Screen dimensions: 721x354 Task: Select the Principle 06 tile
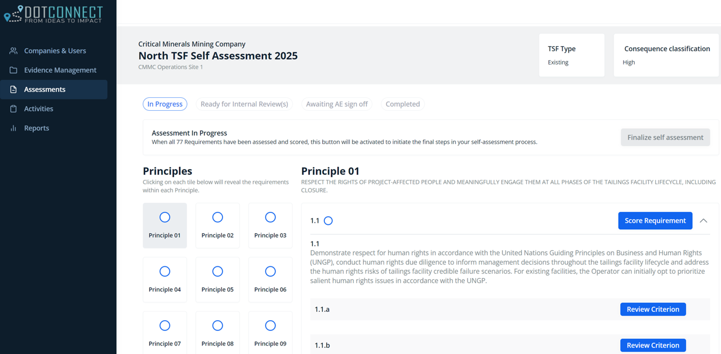point(270,279)
